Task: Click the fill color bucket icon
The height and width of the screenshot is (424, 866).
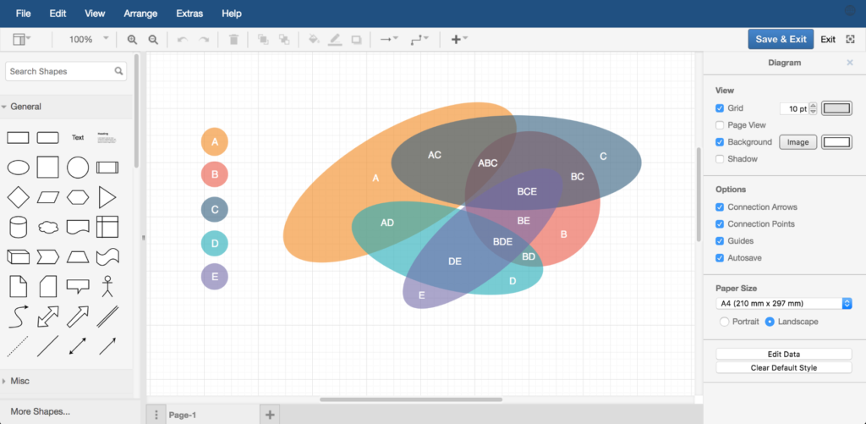Action: pyautogui.click(x=315, y=39)
